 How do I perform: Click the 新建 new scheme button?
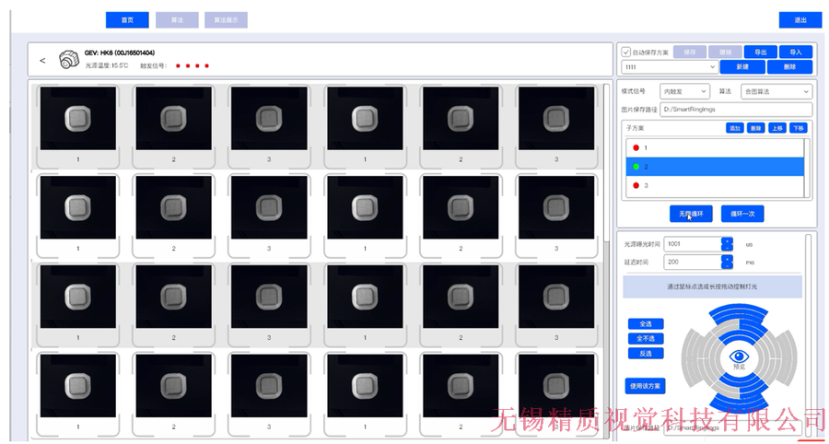(x=742, y=67)
